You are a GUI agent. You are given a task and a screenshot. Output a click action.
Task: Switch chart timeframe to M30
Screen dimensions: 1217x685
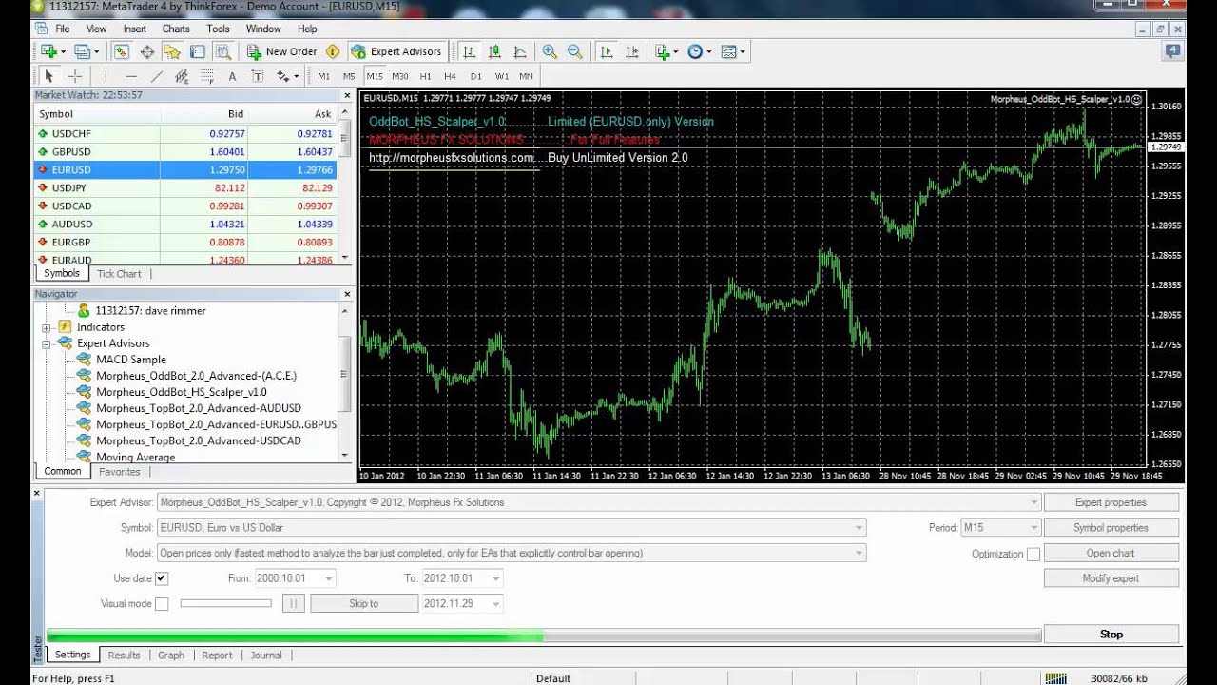click(399, 76)
